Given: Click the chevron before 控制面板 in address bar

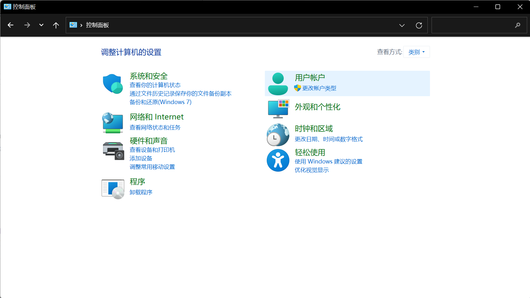Looking at the screenshot, I should tap(81, 25).
